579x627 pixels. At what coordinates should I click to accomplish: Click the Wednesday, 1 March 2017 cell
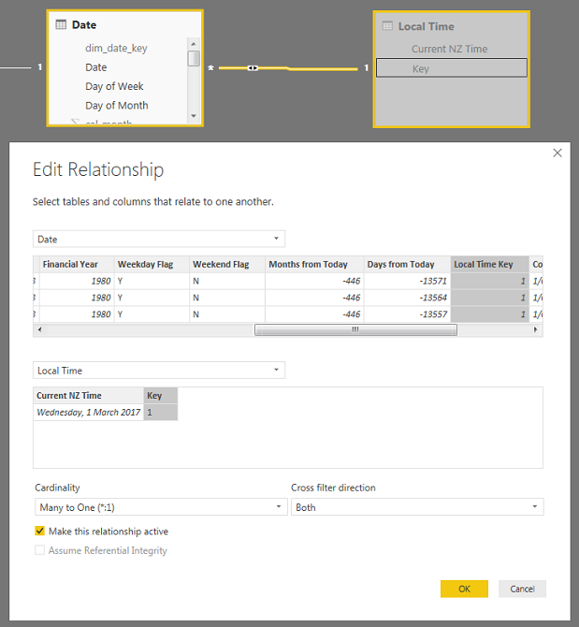point(88,413)
